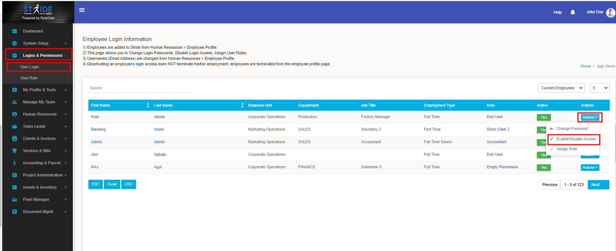Export table as CSV
This screenshot has width=616, height=251.
point(129,184)
